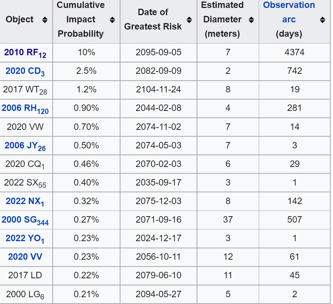Click the date 2095-09-05 cell
This screenshot has height=304, width=333.
[x=158, y=53]
